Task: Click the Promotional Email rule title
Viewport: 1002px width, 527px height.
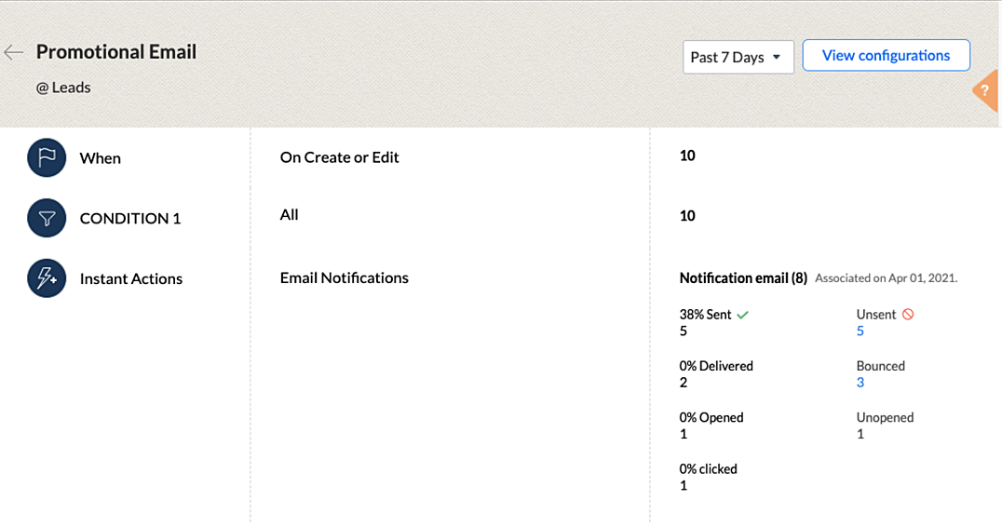Action: [x=116, y=52]
